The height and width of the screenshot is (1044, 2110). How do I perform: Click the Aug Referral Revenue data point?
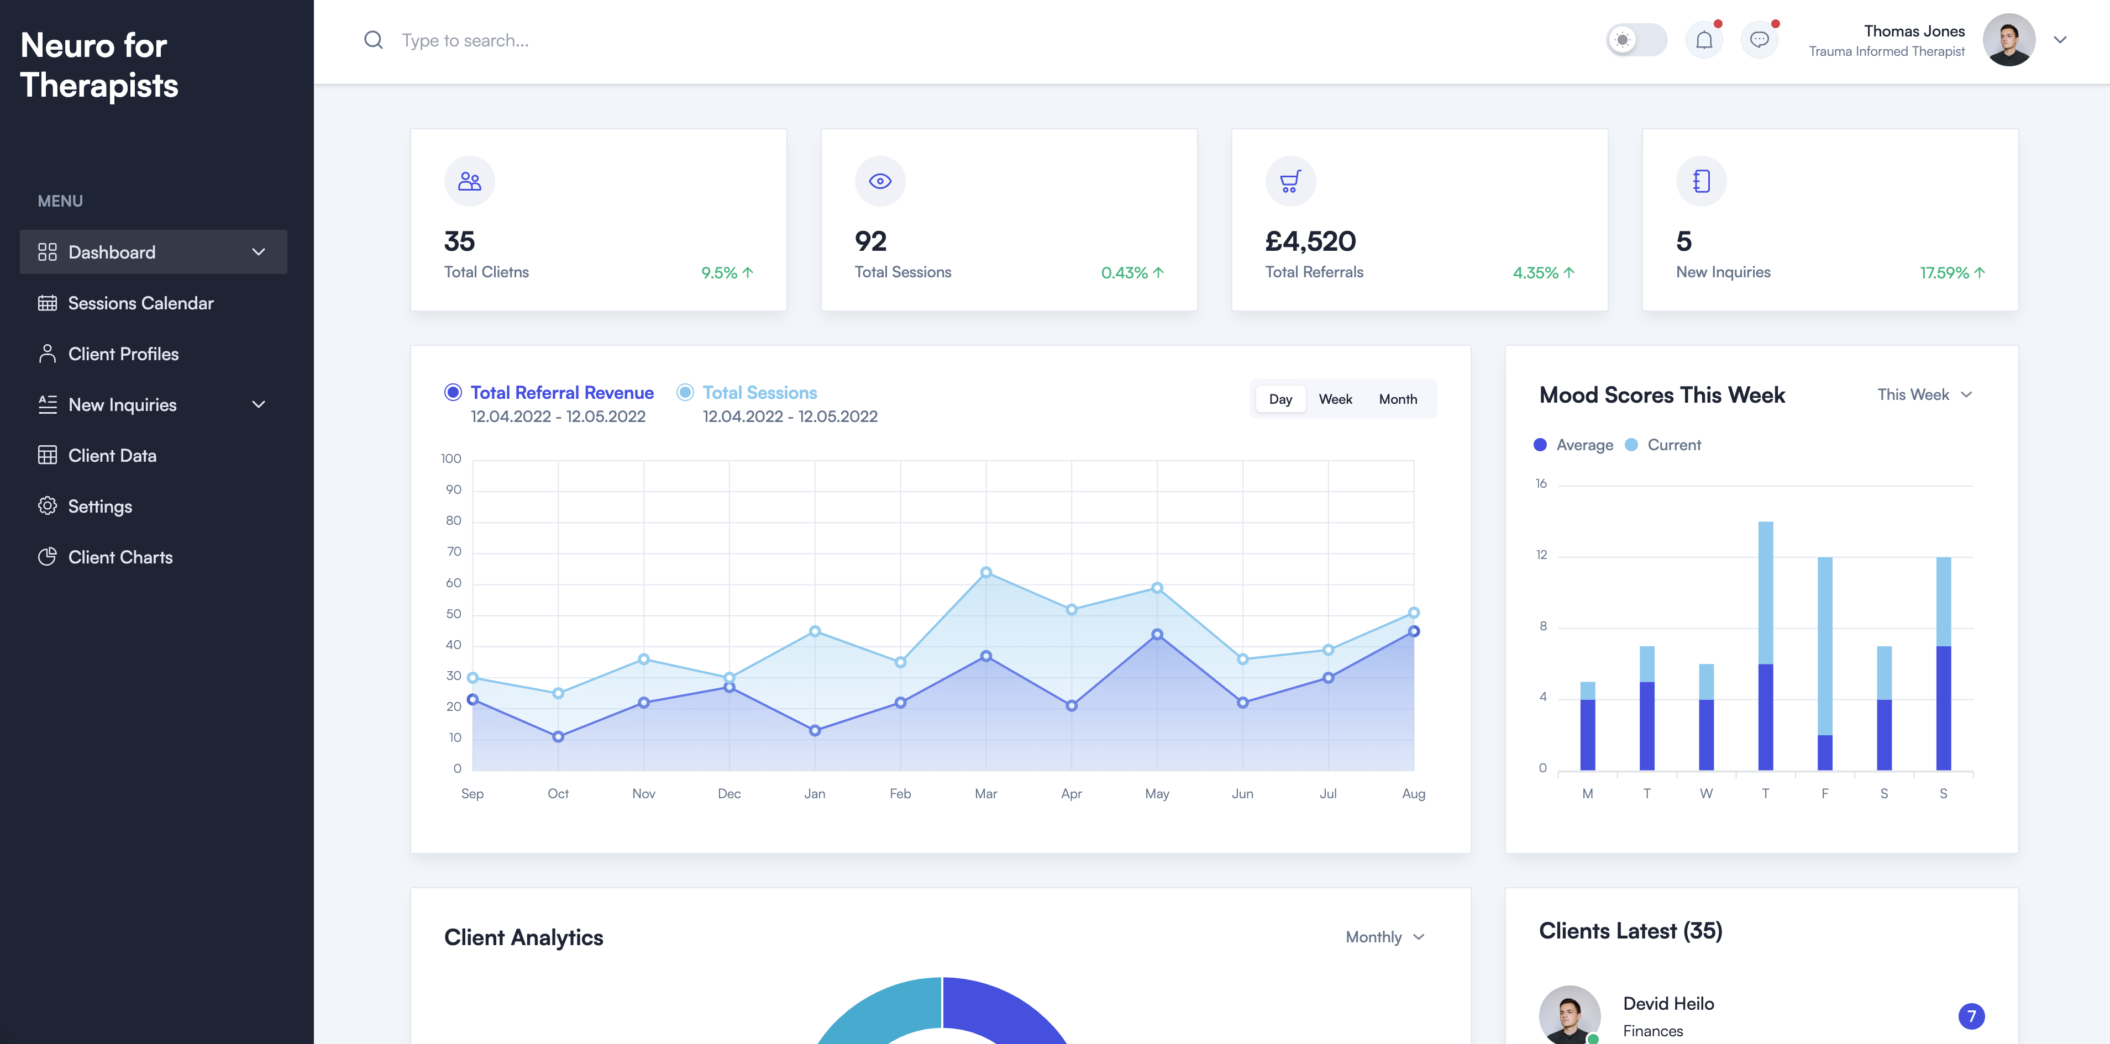[1413, 631]
